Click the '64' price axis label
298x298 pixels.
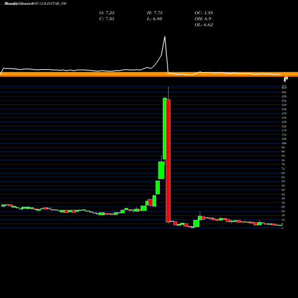tap(283, 177)
